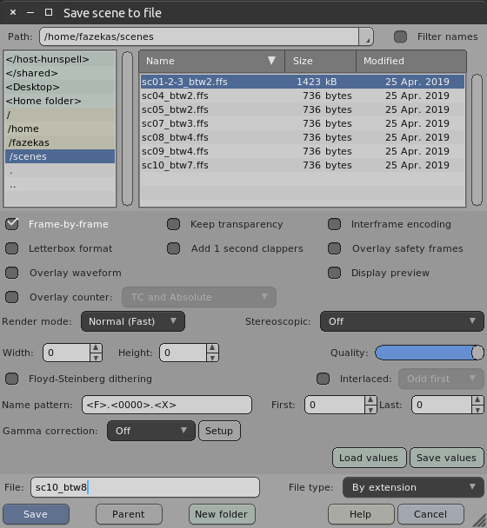Open the Render mode dropdown
This screenshot has height=528, width=487.
click(133, 321)
